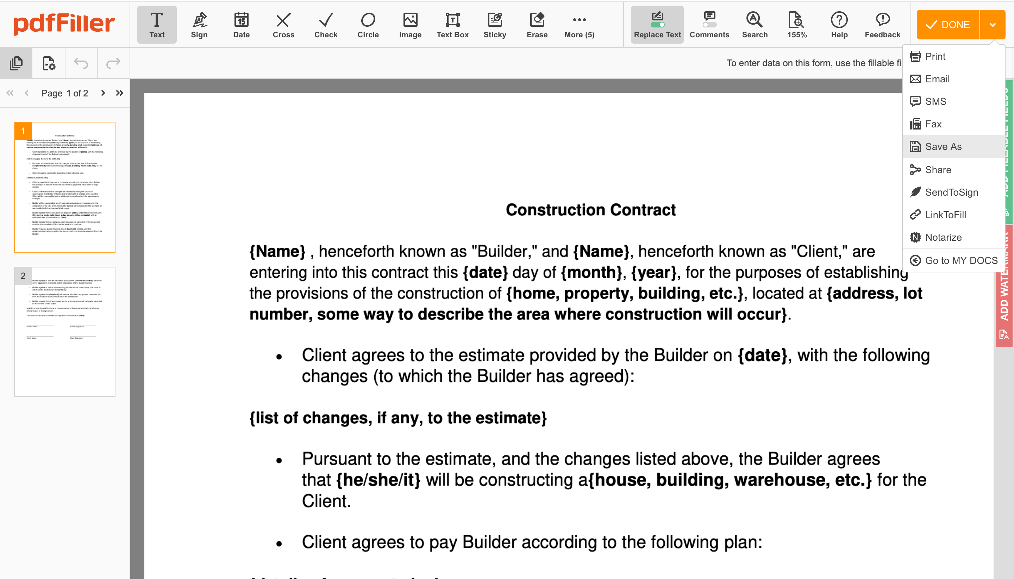
Task: Select the Print menu option
Action: point(935,56)
